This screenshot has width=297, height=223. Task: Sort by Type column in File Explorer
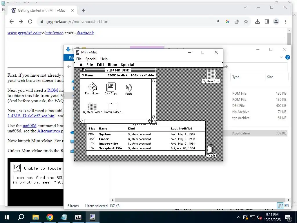[236, 77]
